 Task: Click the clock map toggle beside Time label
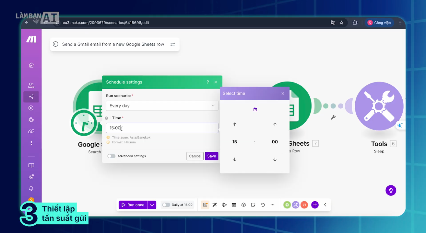(107, 118)
